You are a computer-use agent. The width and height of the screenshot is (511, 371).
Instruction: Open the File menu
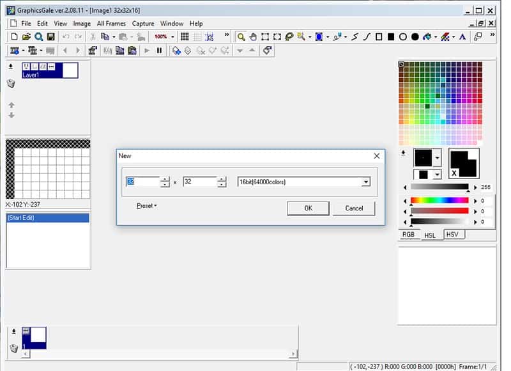[x=26, y=24]
